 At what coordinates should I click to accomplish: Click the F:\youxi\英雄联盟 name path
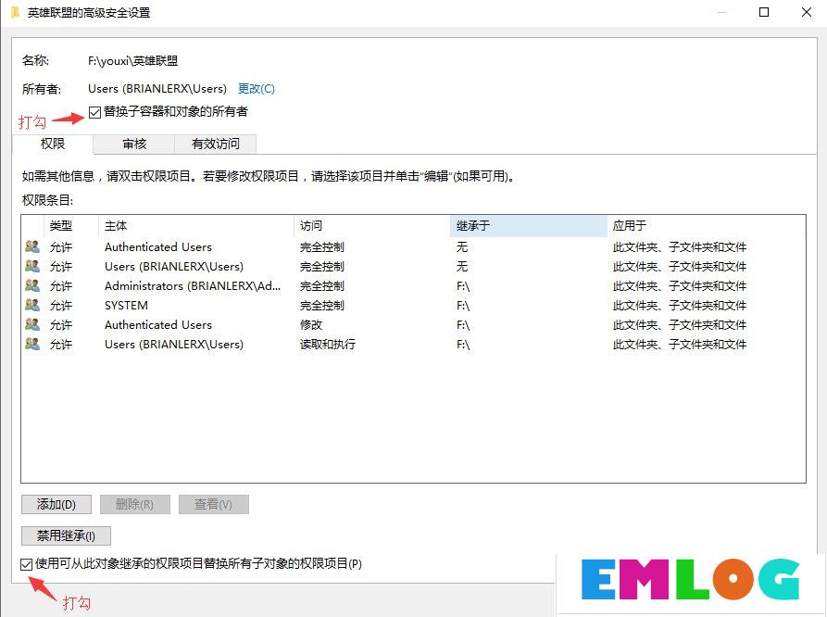coord(133,61)
